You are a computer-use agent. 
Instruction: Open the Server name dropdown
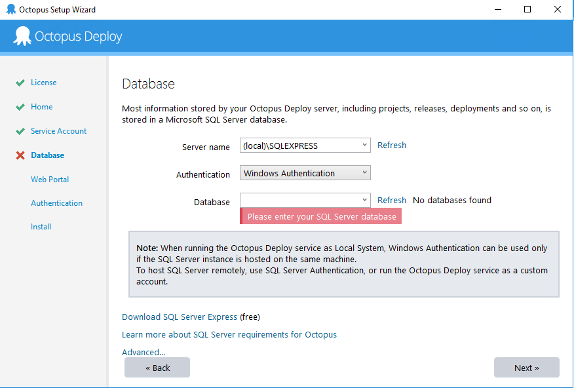[x=305, y=145]
